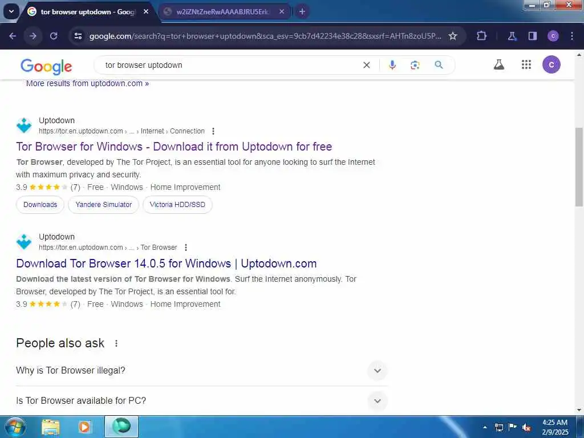584x438 pixels.
Task: Click the Google search box
Action: point(231,65)
